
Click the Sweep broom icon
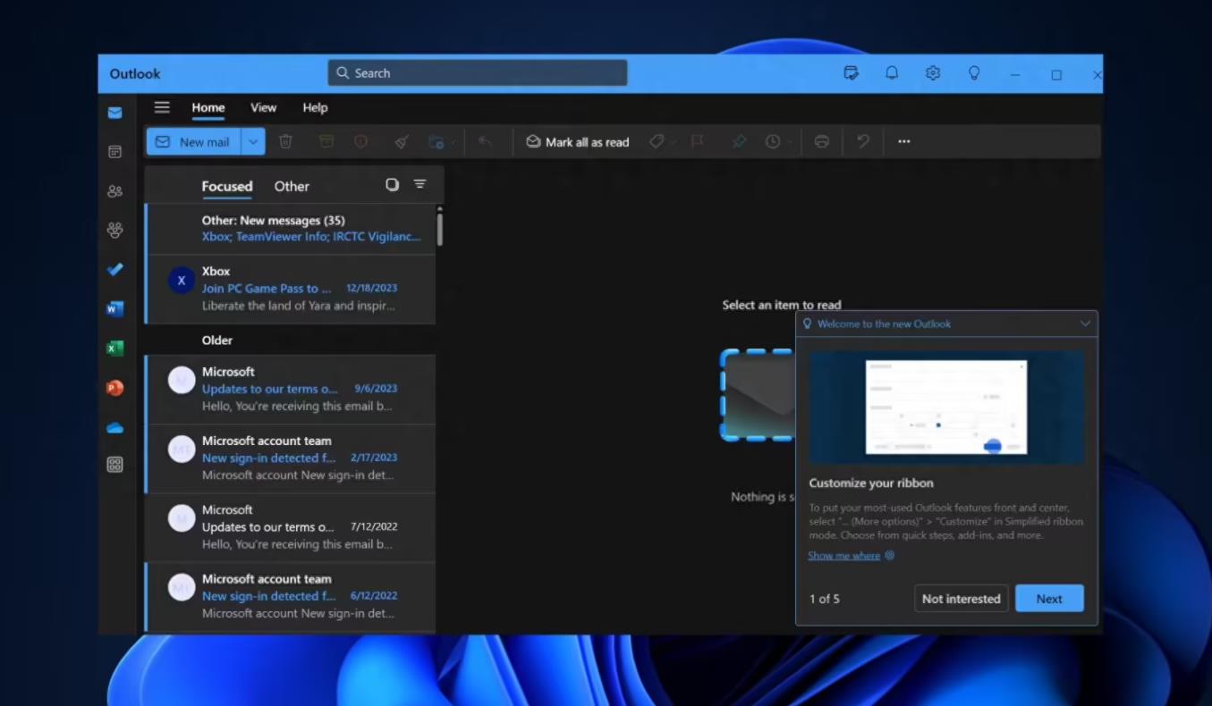click(402, 141)
